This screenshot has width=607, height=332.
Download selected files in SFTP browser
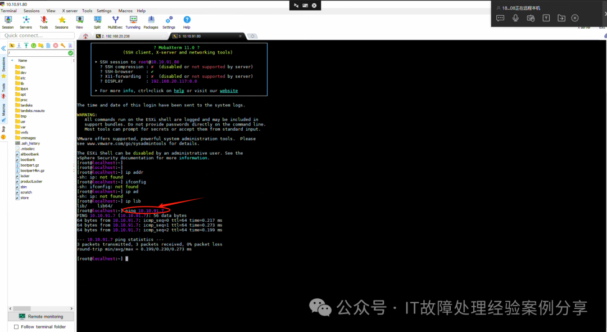coord(19,46)
